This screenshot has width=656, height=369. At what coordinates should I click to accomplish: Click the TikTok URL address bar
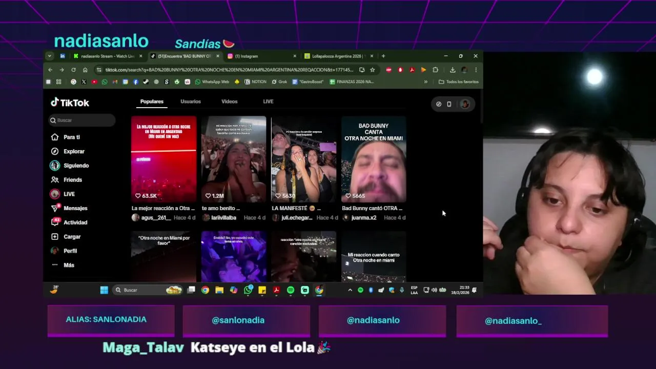point(229,70)
